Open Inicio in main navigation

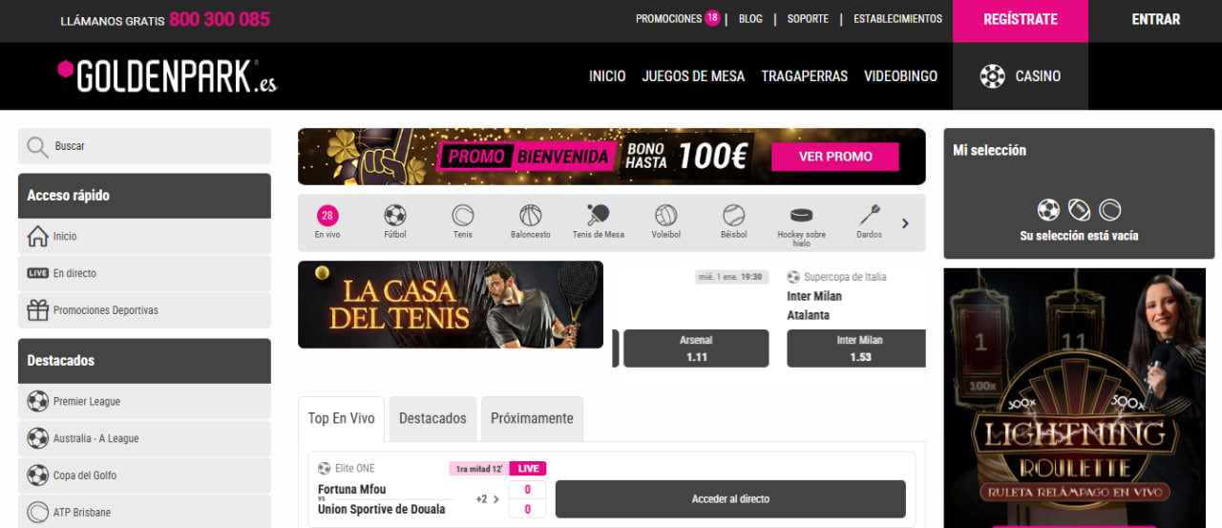coord(607,76)
